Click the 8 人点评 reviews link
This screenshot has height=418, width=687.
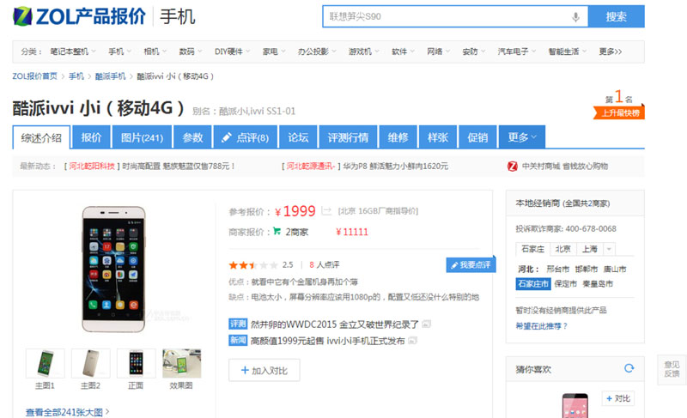point(325,265)
